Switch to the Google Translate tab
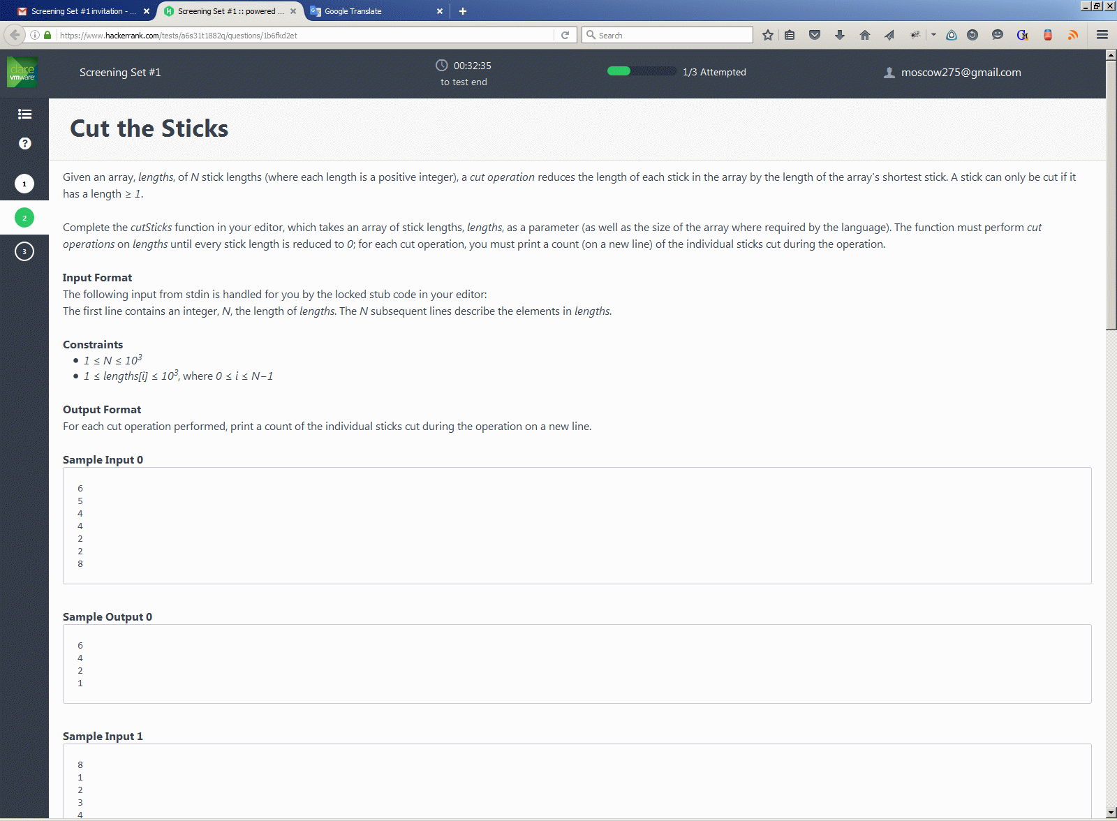The image size is (1117, 821). pyautogui.click(x=377, y=11)
